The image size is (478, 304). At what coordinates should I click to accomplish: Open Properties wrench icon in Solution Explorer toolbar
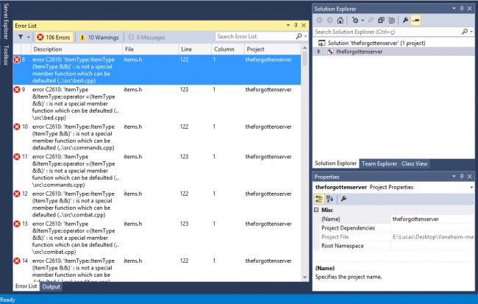click(x=405, y=21)
